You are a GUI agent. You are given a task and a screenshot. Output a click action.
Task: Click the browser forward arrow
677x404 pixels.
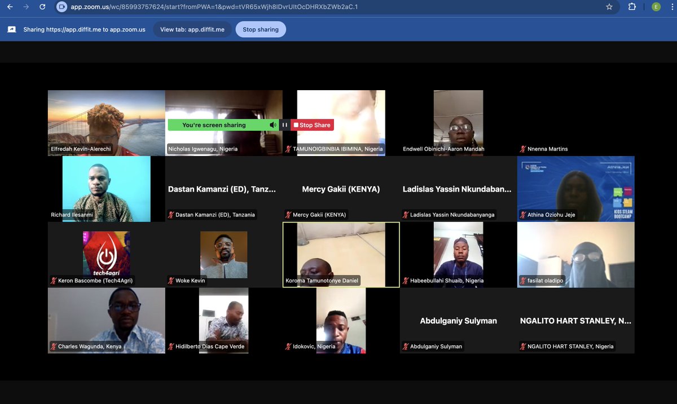pyautogui.click(x=26, y=7)
